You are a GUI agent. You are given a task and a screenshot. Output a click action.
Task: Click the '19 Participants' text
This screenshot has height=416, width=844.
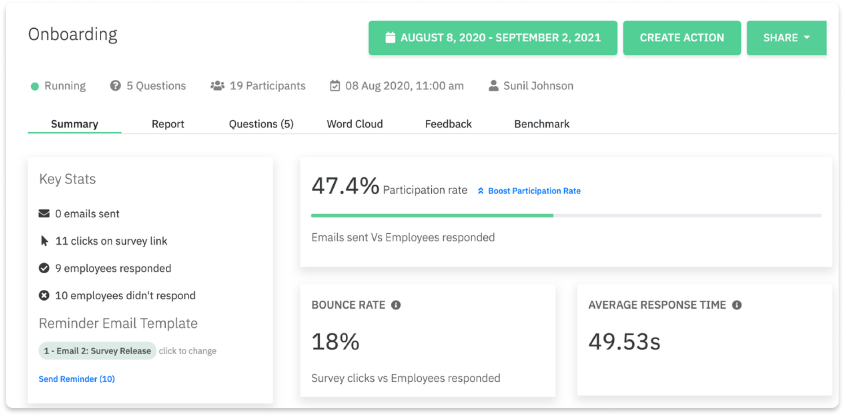pos(268,86)
